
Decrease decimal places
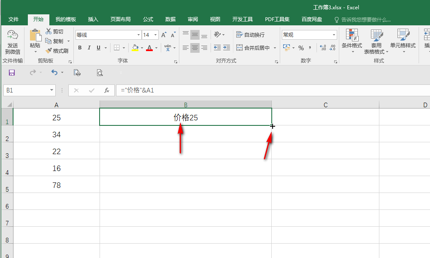[333, 48]
